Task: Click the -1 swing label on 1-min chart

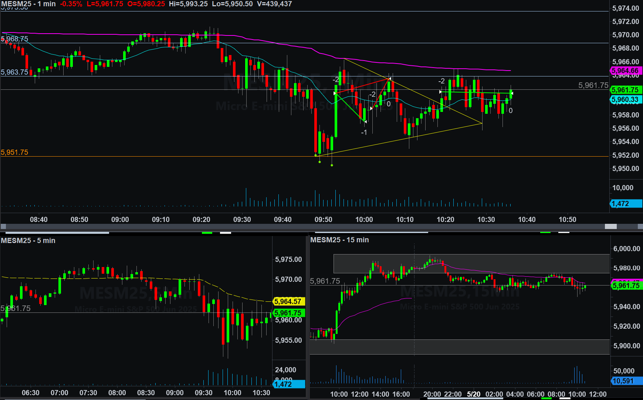Action: (364, 132)
